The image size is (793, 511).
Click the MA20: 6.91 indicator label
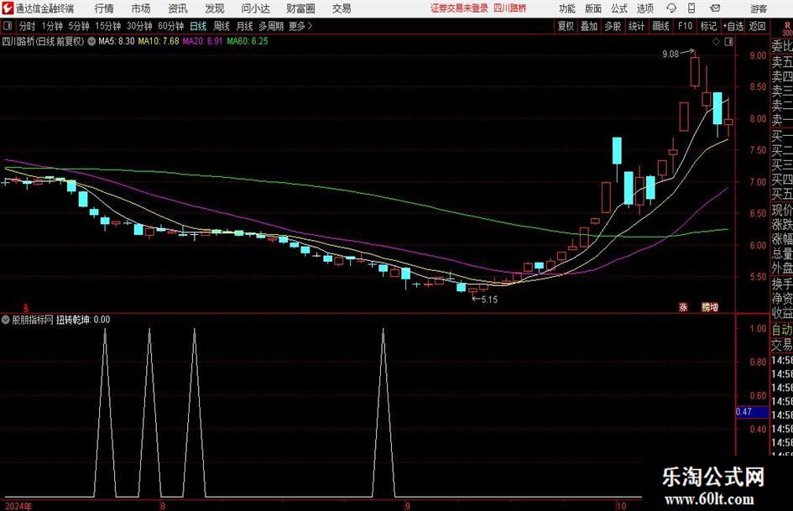(x=202, y=41)
